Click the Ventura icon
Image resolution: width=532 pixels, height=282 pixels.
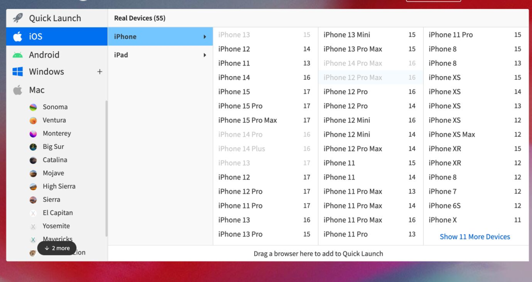pyautogui.click(x=33, y=120)
